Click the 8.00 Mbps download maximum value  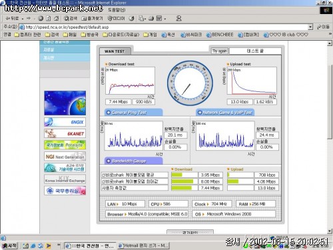pyautogui.click(x=210, y=181)
